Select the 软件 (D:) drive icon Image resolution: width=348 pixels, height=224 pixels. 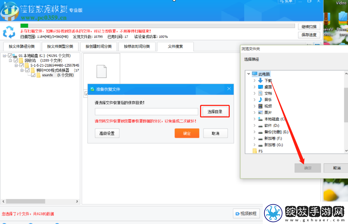coord(260,126)
